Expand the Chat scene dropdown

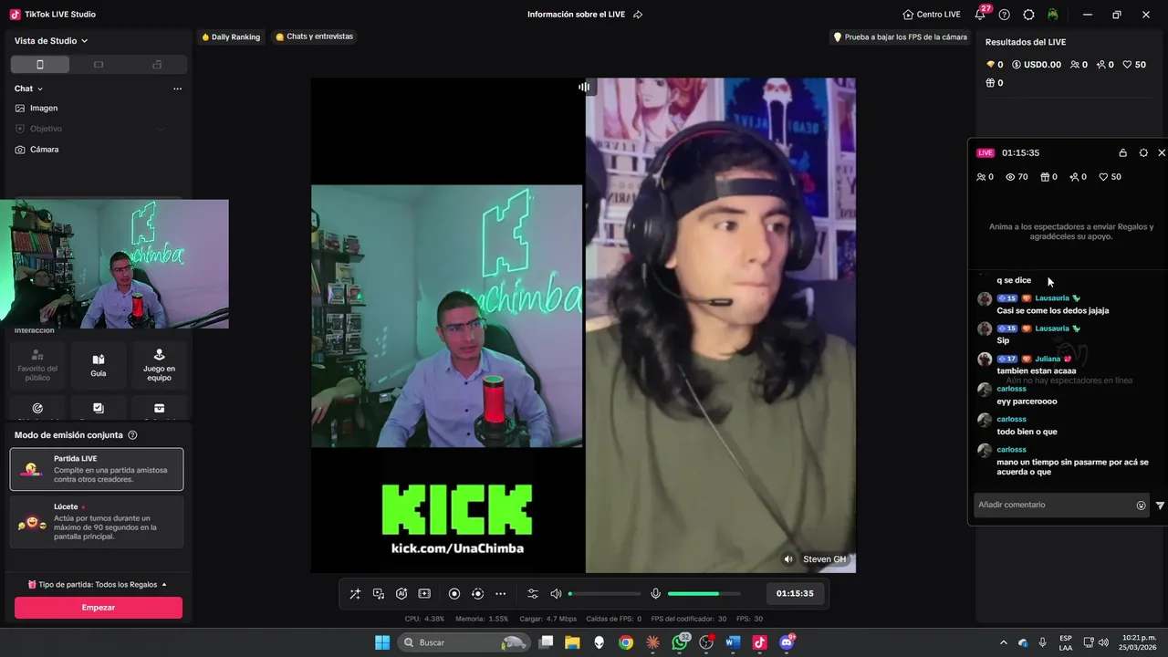(x=29, y=89)
